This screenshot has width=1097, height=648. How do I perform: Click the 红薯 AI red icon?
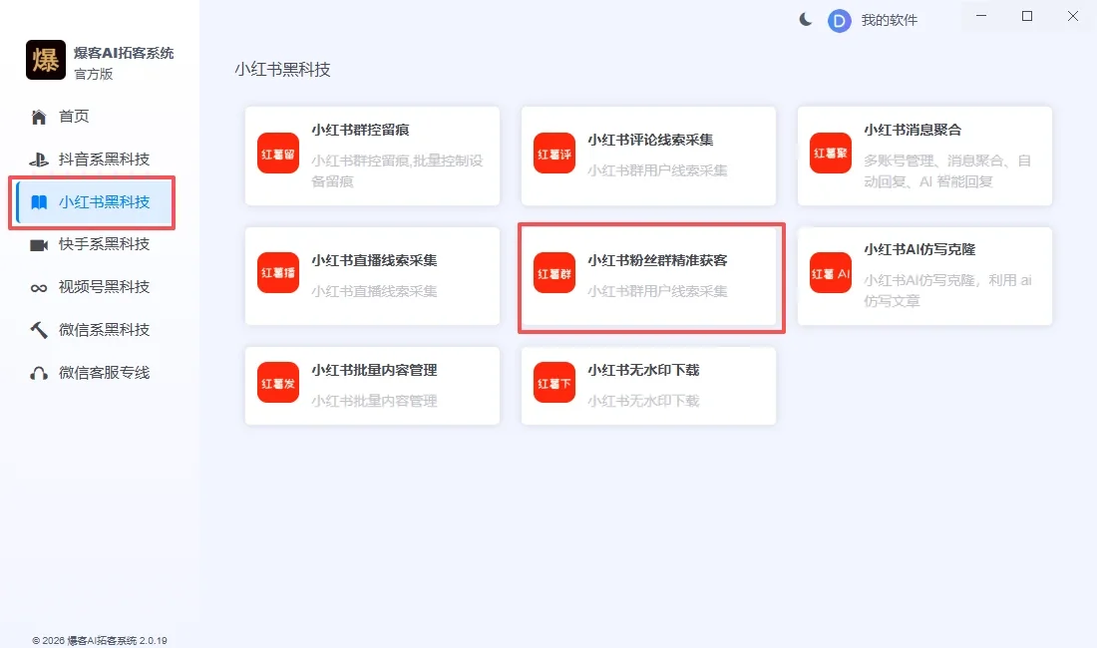831,272
